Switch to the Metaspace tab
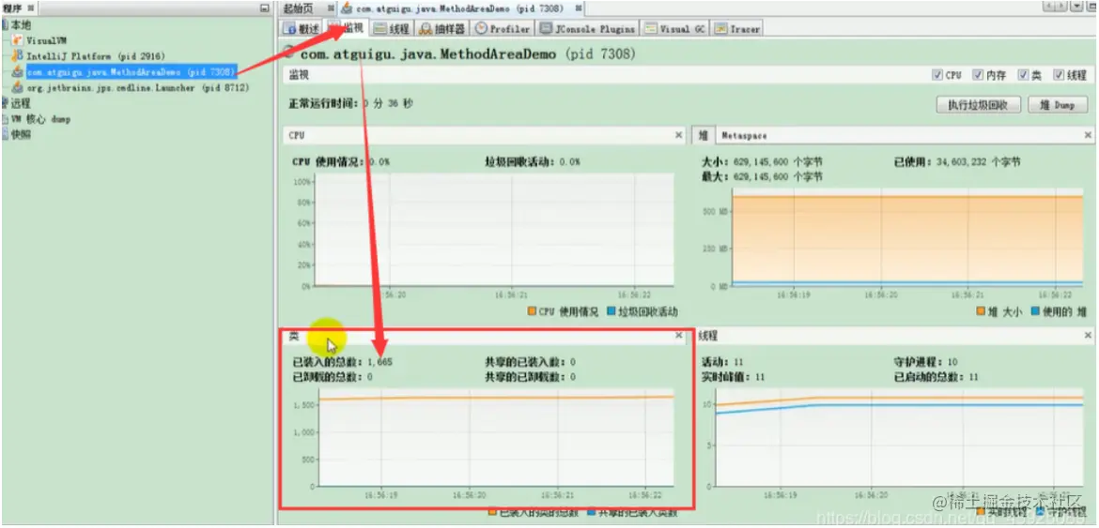The image size is (1099, 528). click(743, 135)
